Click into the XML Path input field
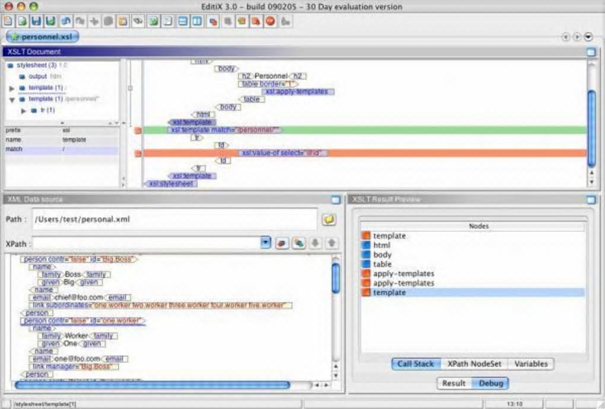The width and height of the screenshot is (605, 409). 175,219
